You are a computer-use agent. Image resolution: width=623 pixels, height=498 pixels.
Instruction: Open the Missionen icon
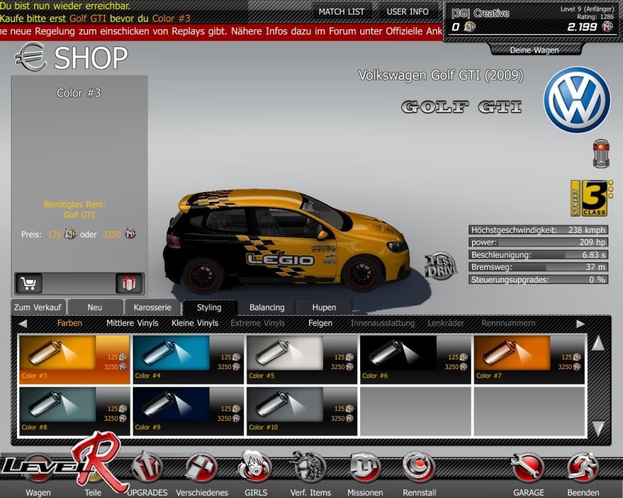pos(365,469)
